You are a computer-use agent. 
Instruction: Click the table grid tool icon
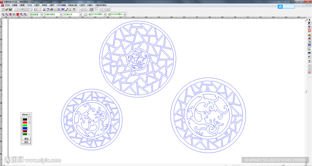point(309,45)
